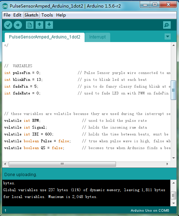The width and height of the screenshot is (179, 216).
Task: Select the PulseSensorAmped_Arduino_1dot2 tab
Action: click(45, 37)
